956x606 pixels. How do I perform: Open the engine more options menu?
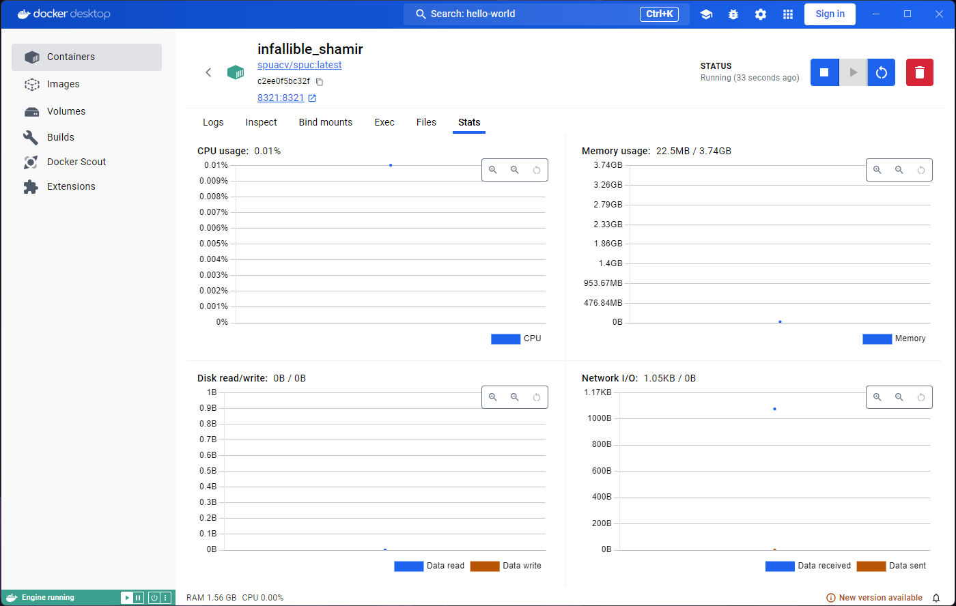[165, 598]
